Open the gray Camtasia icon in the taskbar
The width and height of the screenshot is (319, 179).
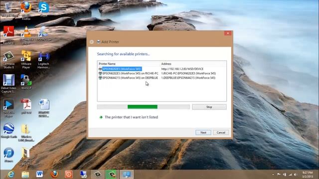pyautogui.click(x=98, y=175)
